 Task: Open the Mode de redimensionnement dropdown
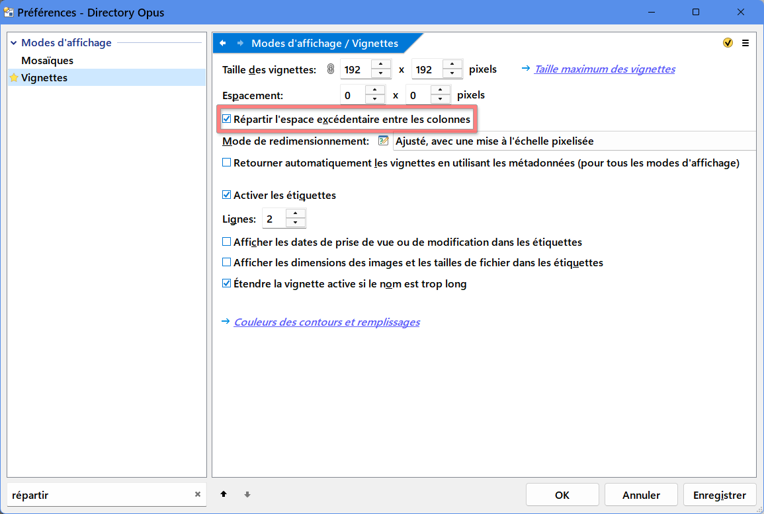tap(575, 141)
